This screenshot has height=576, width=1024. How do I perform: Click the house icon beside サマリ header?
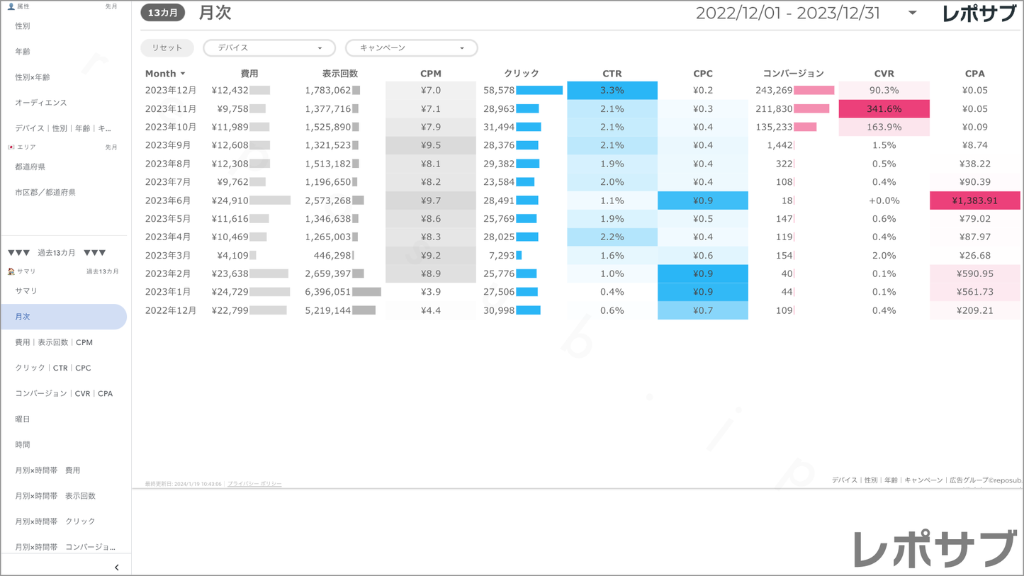[11, 271]
